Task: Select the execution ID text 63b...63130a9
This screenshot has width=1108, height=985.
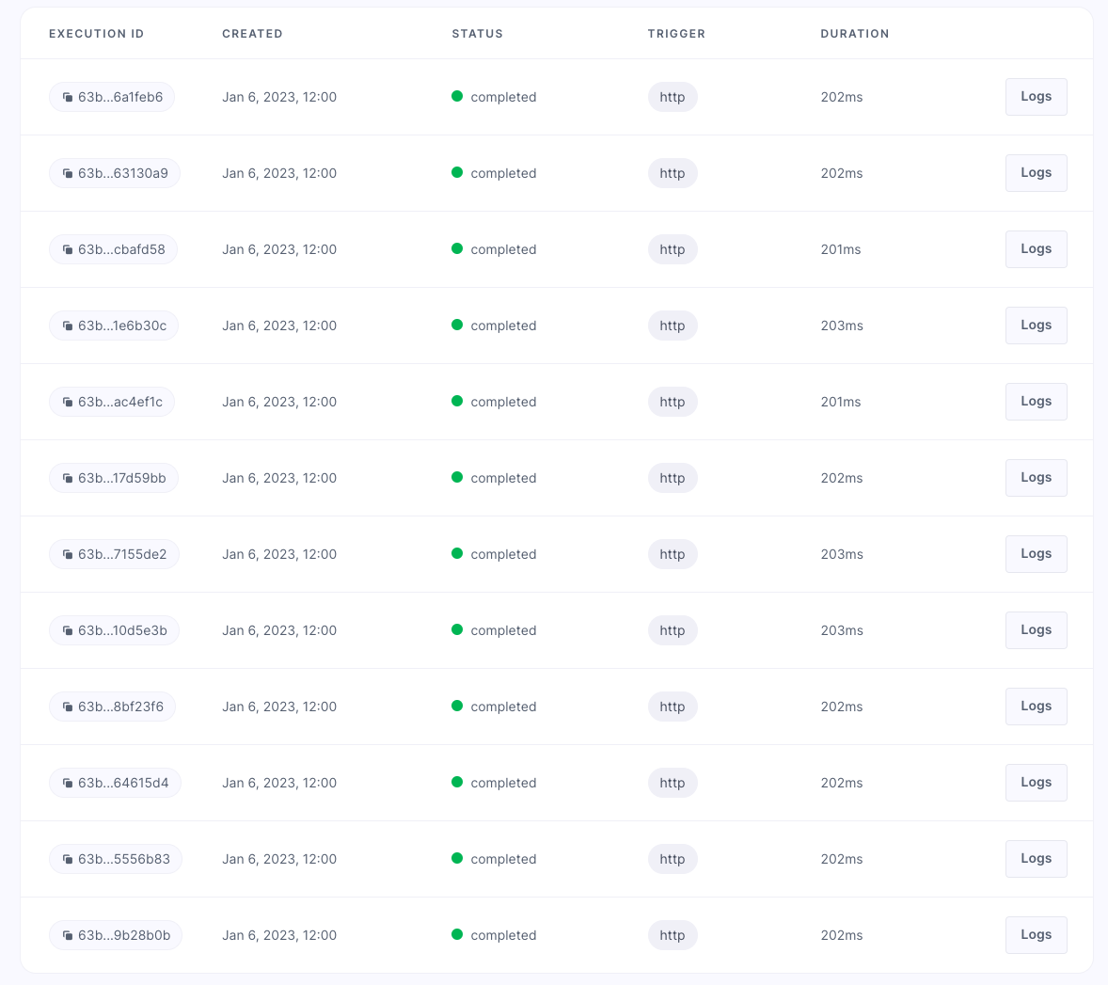Action: [x=123, y=174]
